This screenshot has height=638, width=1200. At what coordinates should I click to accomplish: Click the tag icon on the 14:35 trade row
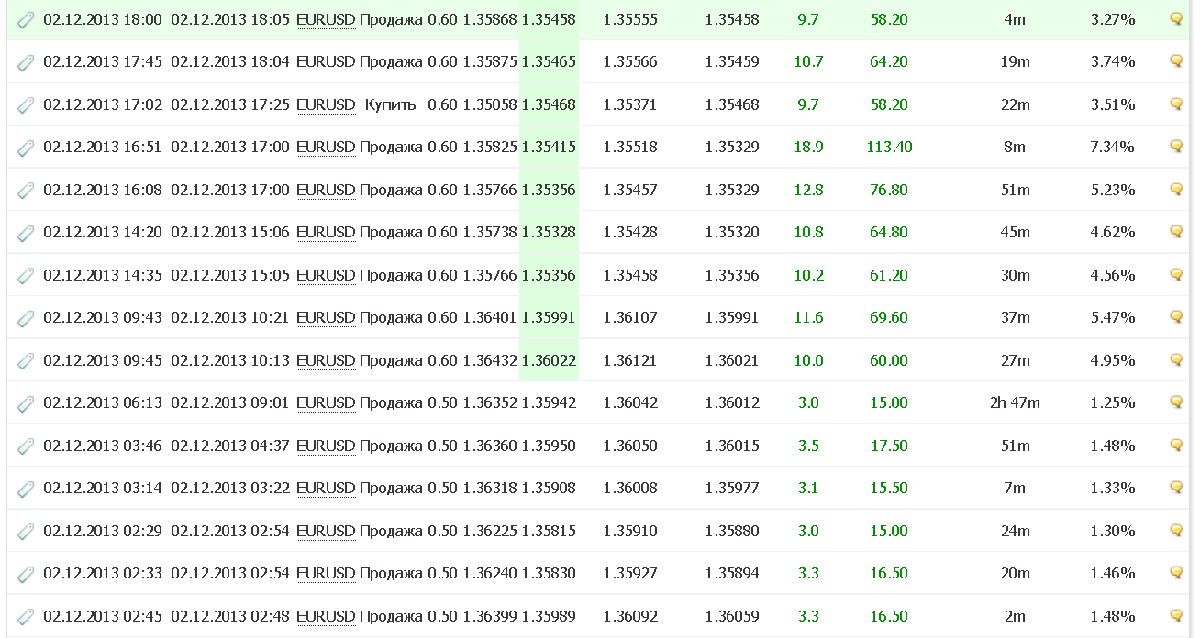[26, 276]
